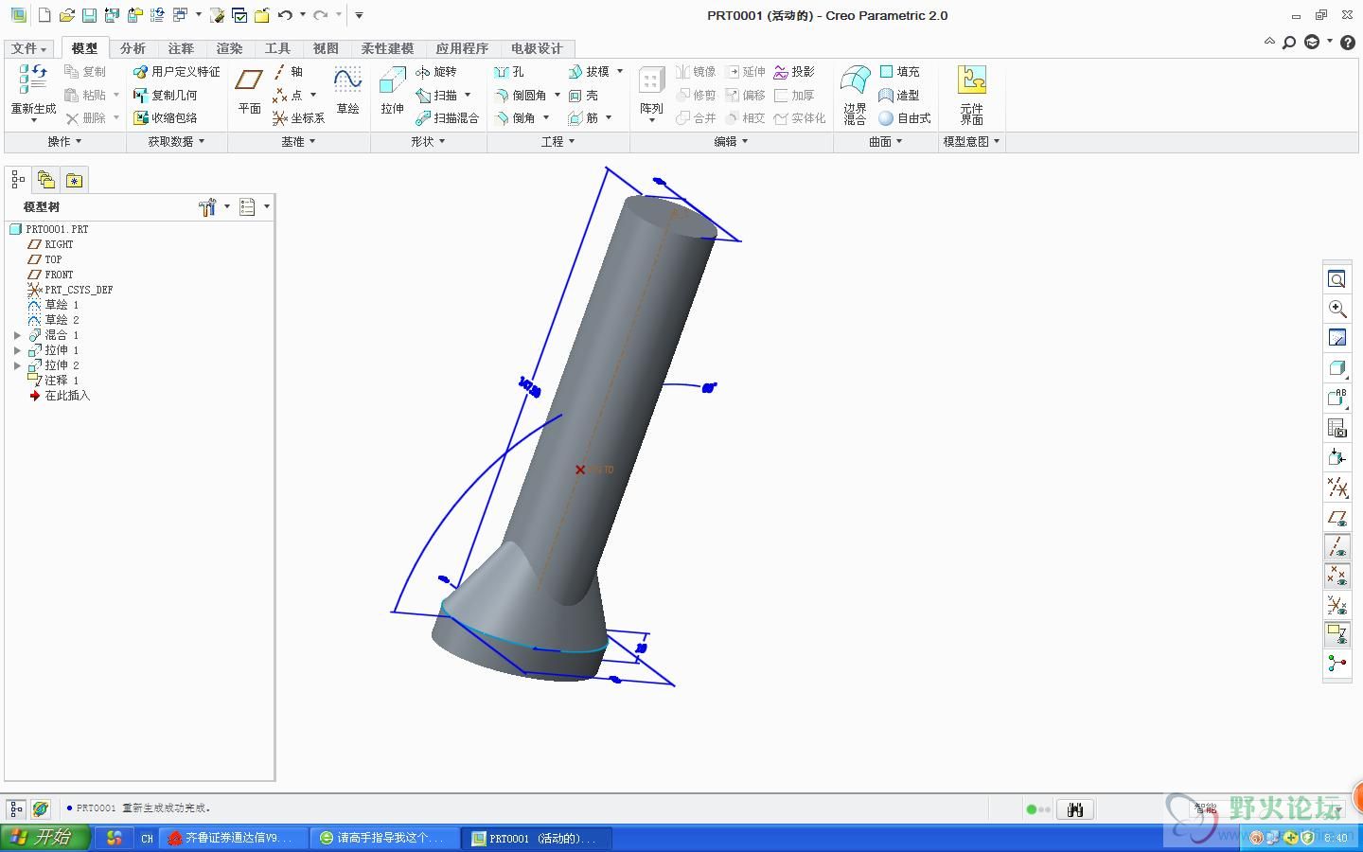Open the 编辑 group dropdown
Viewport: 1363px width, 852px height.
click(x=731, y=142)
